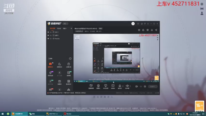Select the Naraka source row

59,39
